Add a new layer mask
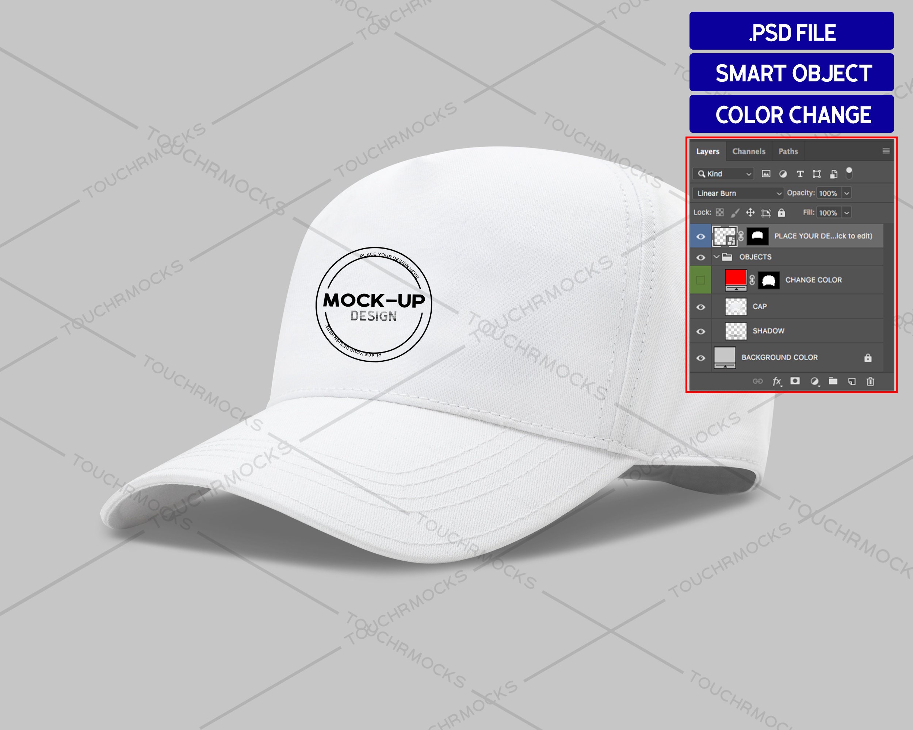The height and width of the screenshot is (730, 913). 796,381
